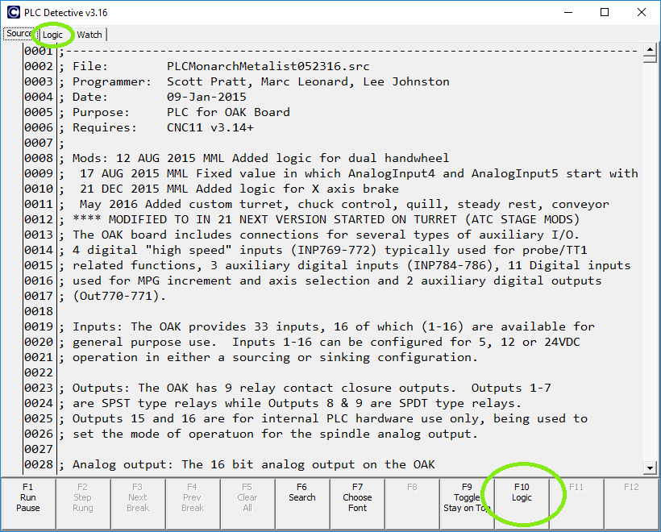Click the F5 Clear All button

(247, 497)
